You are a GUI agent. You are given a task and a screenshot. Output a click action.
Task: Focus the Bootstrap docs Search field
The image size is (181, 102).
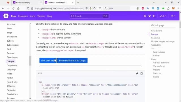tap(90, 16)
